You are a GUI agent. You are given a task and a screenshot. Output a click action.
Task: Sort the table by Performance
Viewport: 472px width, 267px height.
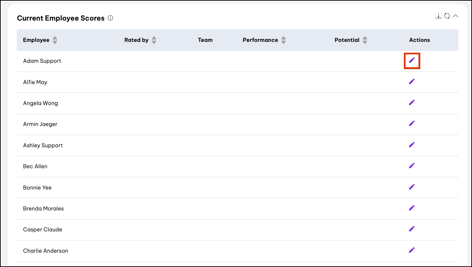(x=283, y=40)
